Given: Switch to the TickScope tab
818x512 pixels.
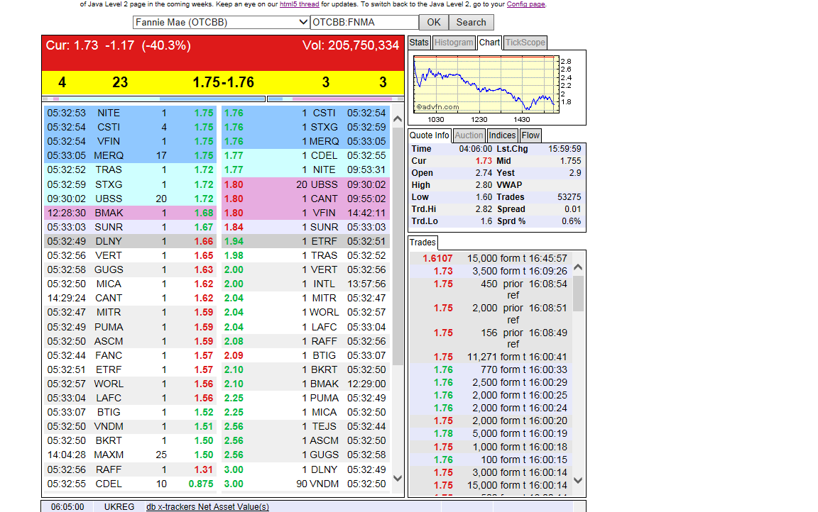Looking at the screenshot, I should tap(525, 43).
